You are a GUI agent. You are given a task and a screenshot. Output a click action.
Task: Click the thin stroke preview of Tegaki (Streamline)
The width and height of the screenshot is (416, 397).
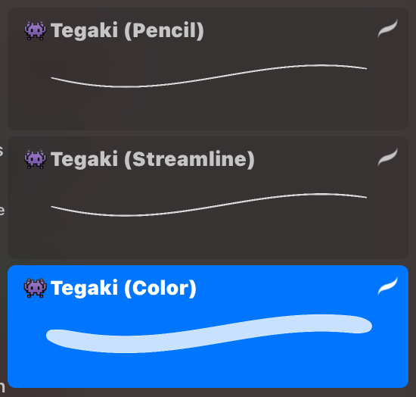coord(209,205)
